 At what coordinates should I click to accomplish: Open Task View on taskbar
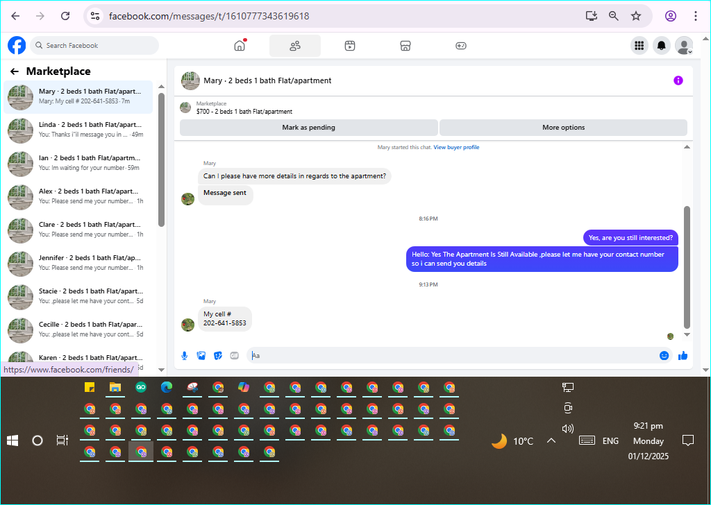(62, 440)
